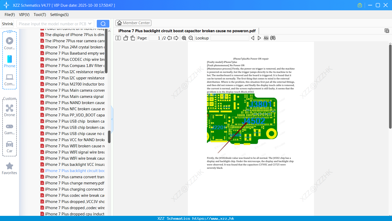Open iPhone 7 Plus camera convert file

(x=72, y=177)
